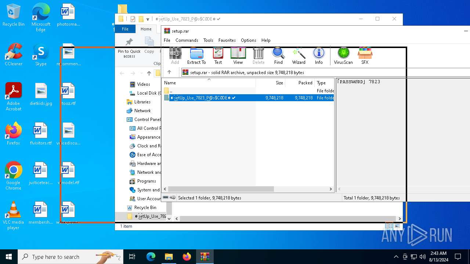
Task: Click the Windows Start button
Action: (x=9, y=257)
